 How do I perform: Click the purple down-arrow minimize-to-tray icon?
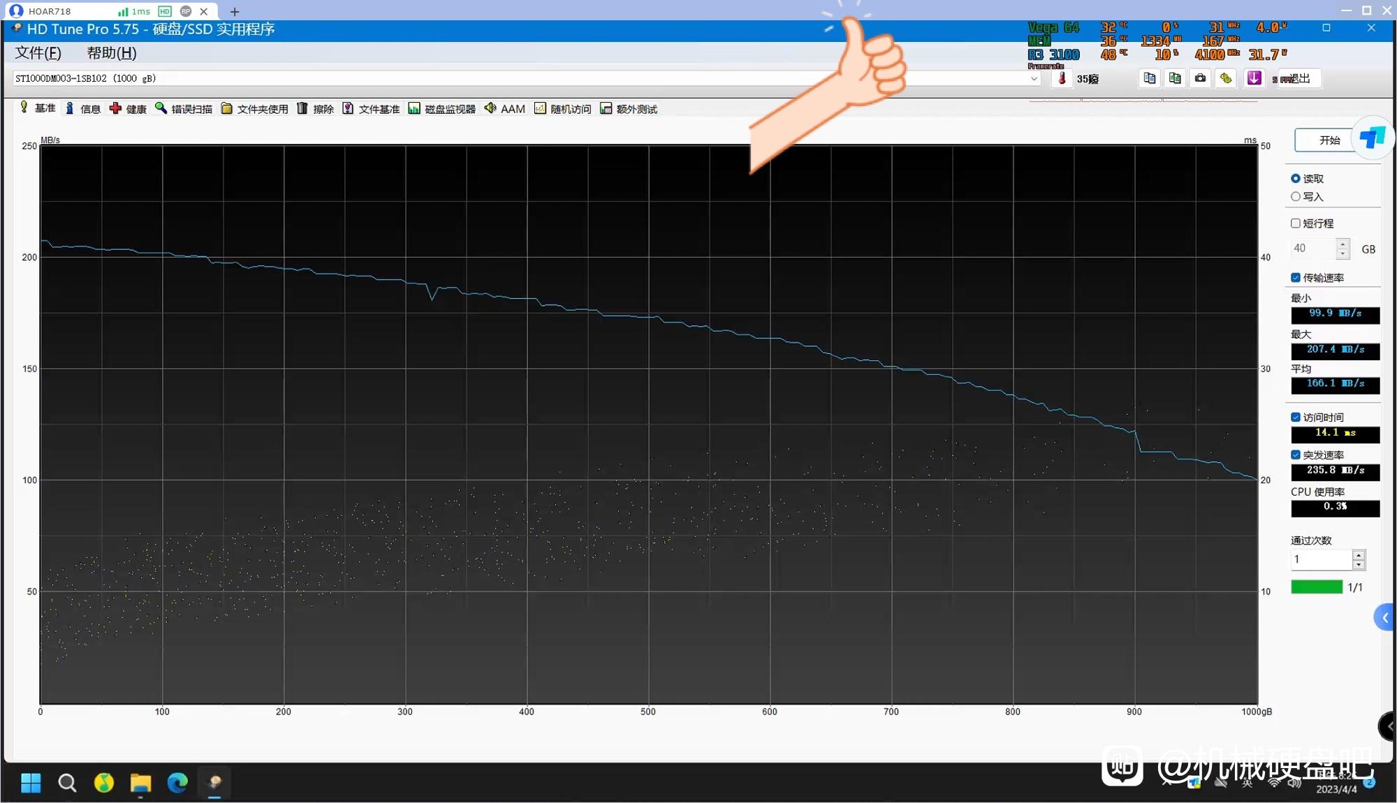(1255, 78)
